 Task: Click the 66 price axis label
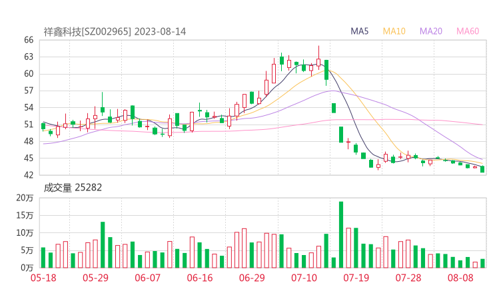(x=29, y=40)
